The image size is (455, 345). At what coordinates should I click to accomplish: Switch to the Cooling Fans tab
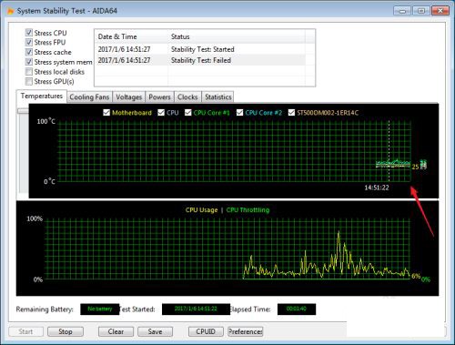(x=89, y=97)
